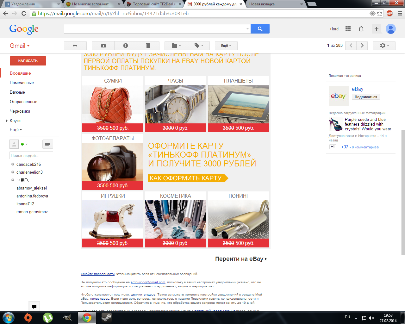Viewport: 405px width, 324px height.
Task: Click into the Gmail search field
Action: (155, 29)
